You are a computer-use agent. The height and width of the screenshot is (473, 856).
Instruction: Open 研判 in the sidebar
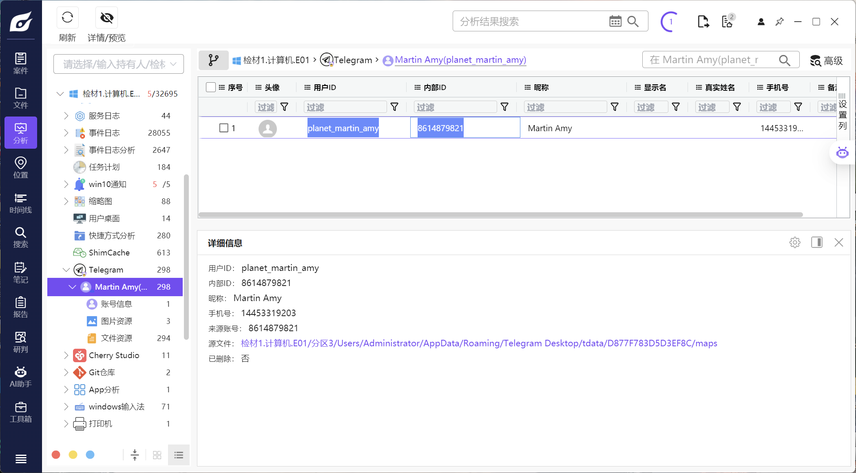click(x=21, y=342)
